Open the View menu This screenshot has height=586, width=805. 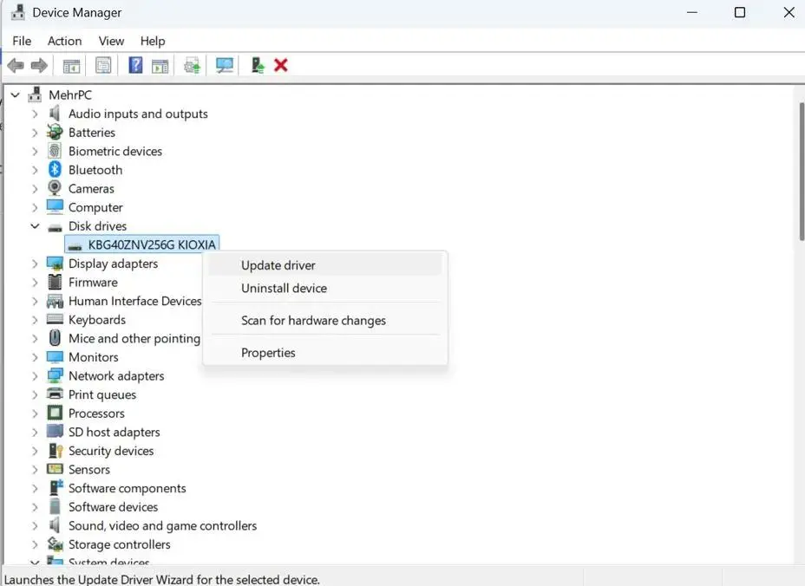[x=111, y=41]
